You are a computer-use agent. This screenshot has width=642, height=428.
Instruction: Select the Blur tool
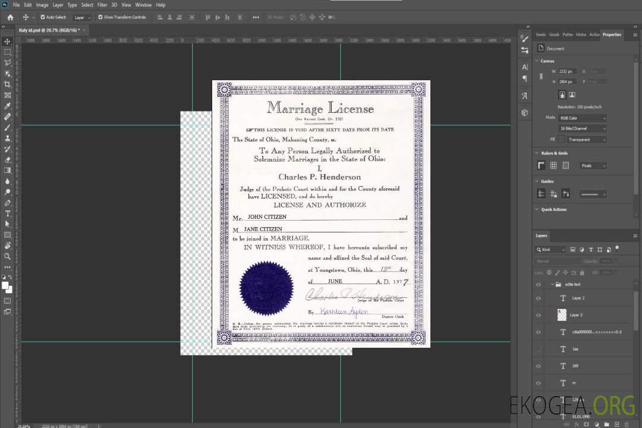tap(7, 181)
